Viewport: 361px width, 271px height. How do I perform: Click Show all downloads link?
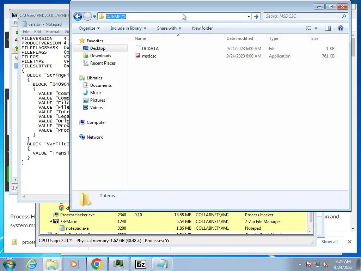[x=330, y=241]
